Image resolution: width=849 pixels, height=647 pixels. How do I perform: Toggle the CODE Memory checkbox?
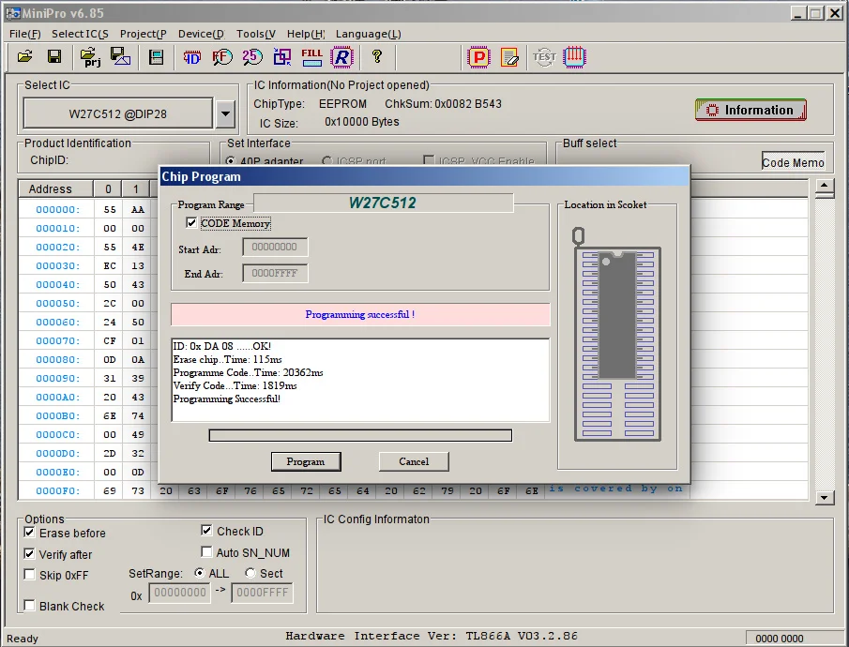191,223
